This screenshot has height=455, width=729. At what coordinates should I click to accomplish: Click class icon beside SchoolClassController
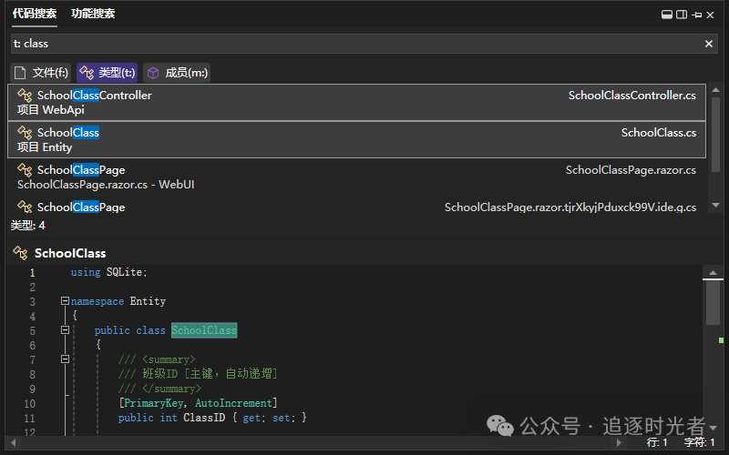[25, 96]
